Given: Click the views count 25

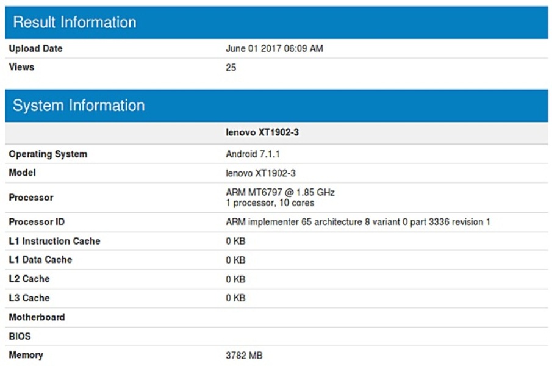Looking at the screenshot, I should click(x=231, y=67).
